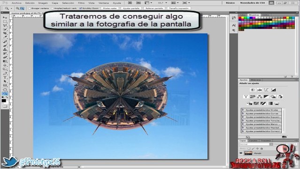Expand Ajustes preestablecidos Niveles
The height and width of the screenshot is (169, 300).
point(243,110)
